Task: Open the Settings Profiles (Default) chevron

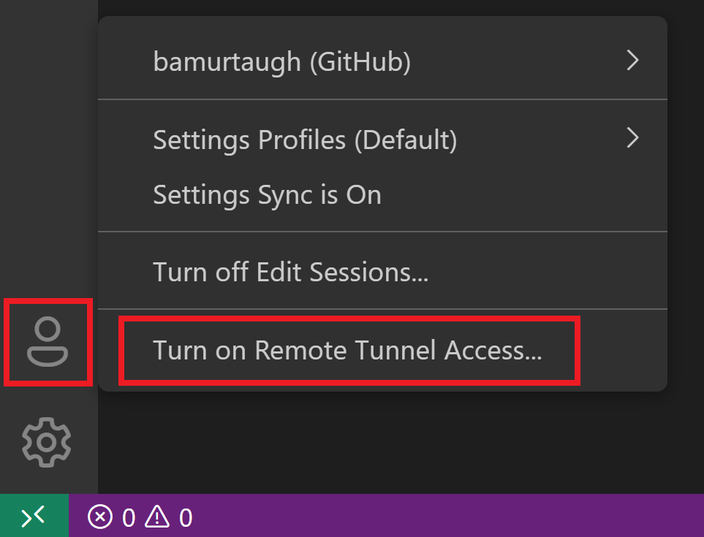Action: pos(633,138)
